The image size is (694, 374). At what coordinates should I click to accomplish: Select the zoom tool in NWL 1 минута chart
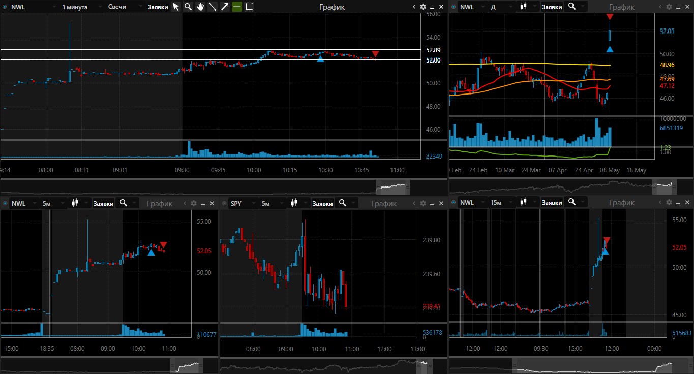[x=188, y=7]
